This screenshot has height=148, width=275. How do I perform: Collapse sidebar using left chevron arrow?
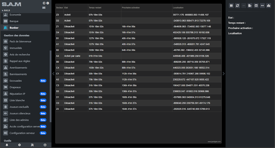coord(53,74)
